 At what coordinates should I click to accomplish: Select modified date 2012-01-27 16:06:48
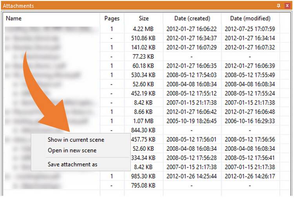(250, 112)
